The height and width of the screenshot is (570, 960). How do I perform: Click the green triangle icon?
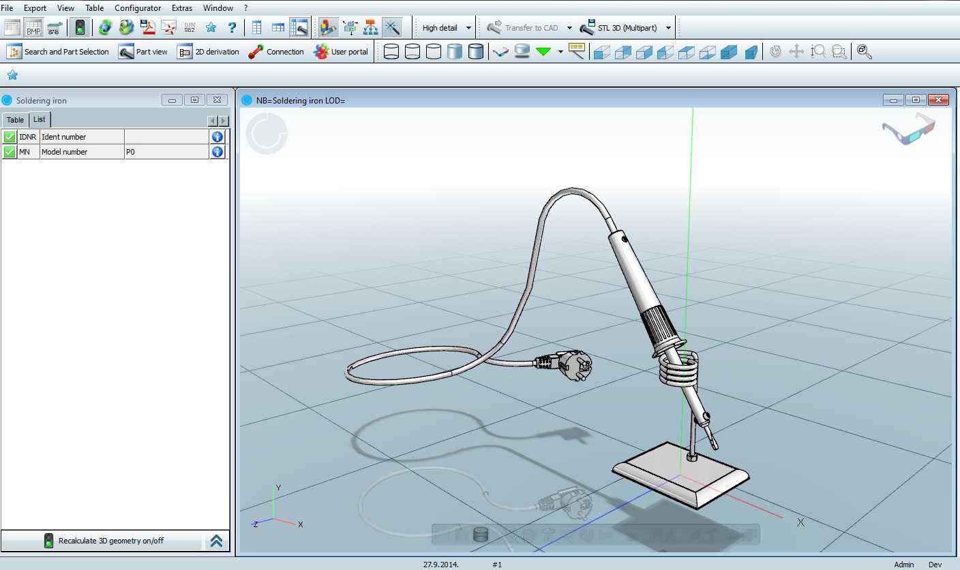coord(543,52)
